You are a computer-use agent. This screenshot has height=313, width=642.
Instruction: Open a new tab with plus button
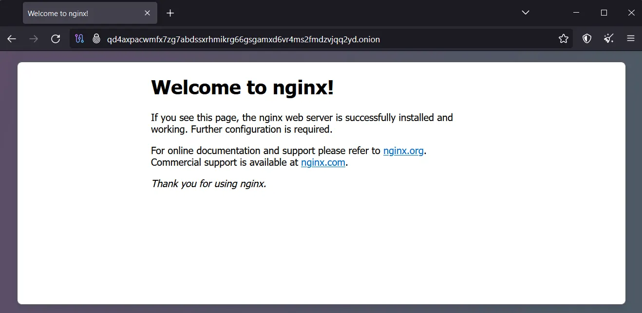pos(170,13)
